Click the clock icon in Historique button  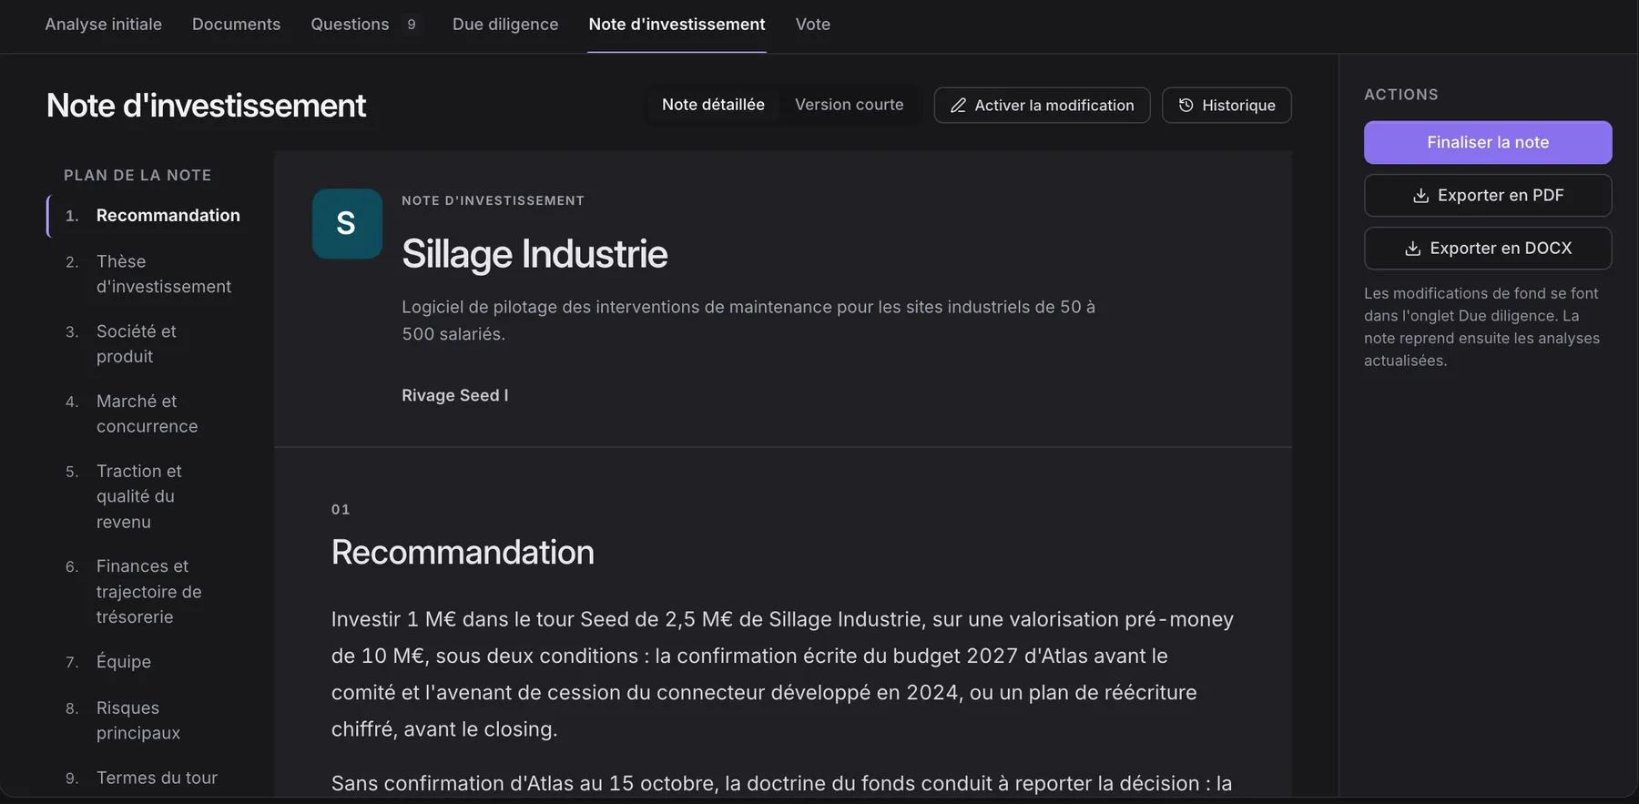click(x=1186, y=106)
